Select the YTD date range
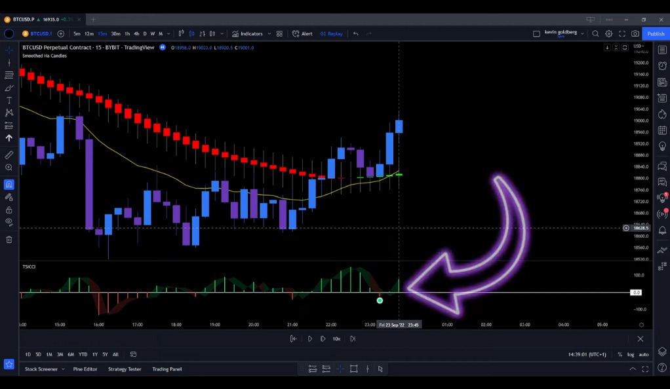 pos(83,354)
